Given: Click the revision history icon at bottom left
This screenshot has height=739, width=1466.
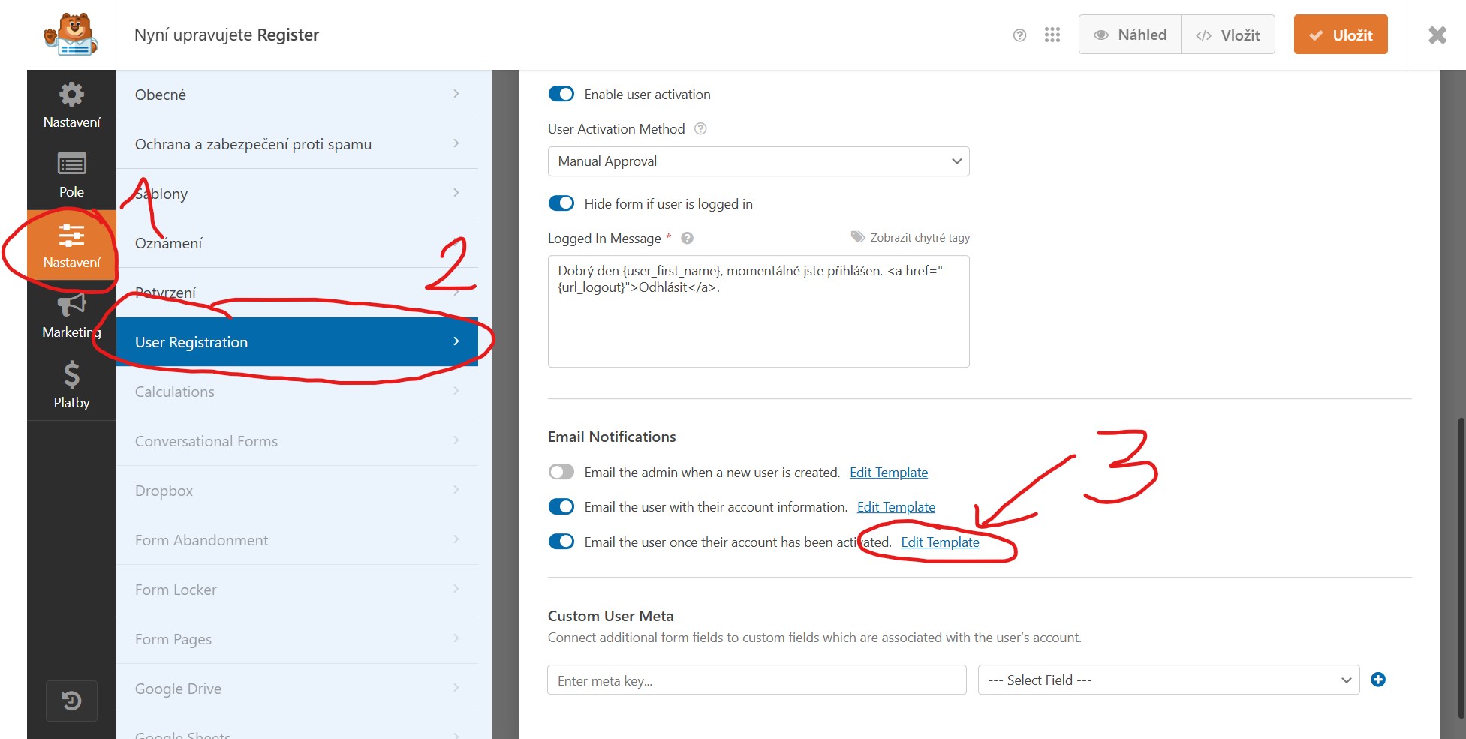Looking at the screenshot, I should [71, 700].
